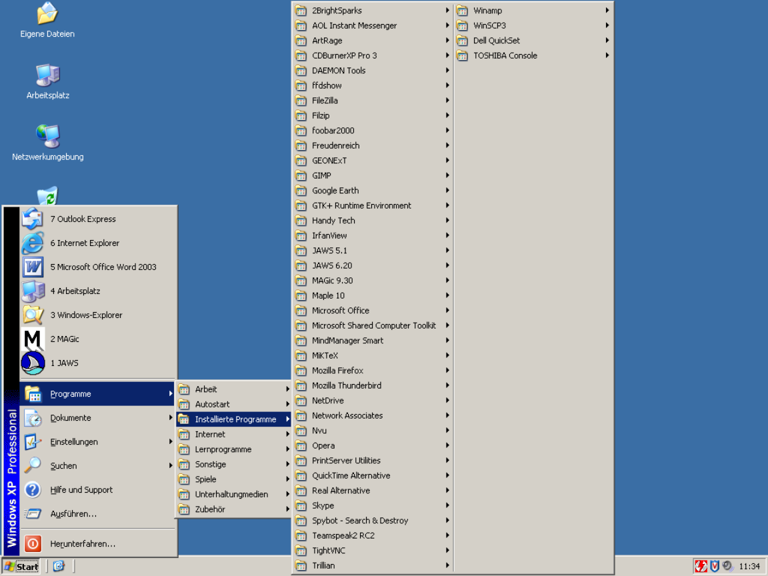Click the grey tray icon beside the clock

click(728, 566)
